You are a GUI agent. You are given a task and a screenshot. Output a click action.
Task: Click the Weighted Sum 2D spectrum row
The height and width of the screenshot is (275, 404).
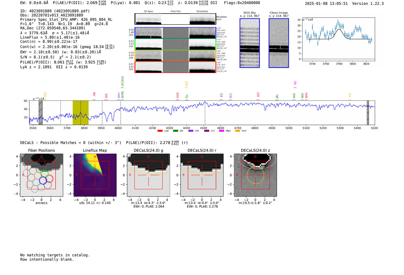click(x=175, y=19)
